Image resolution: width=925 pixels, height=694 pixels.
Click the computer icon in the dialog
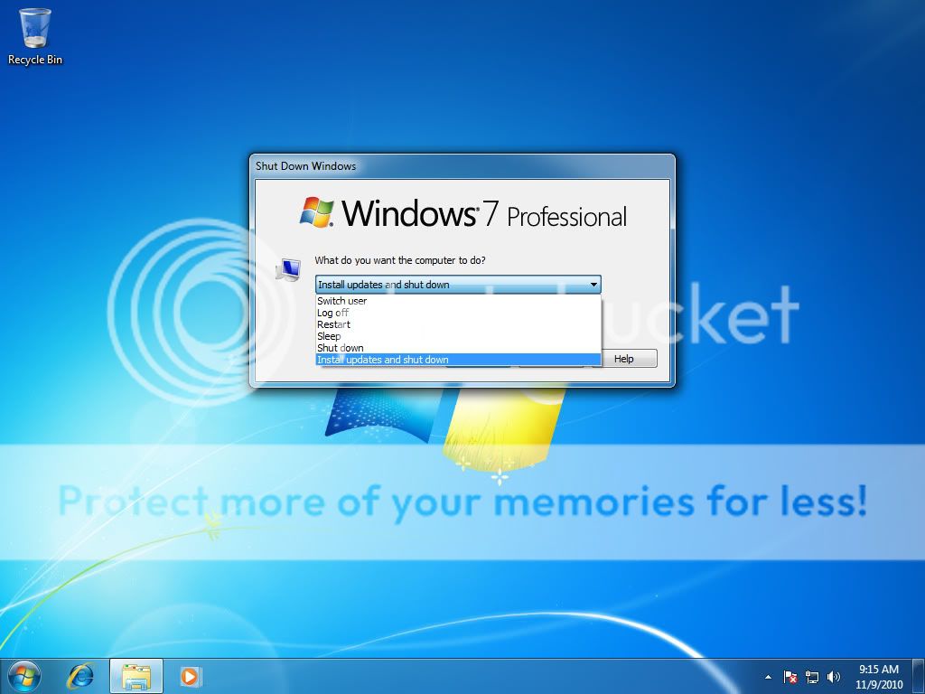pos(288,269)
